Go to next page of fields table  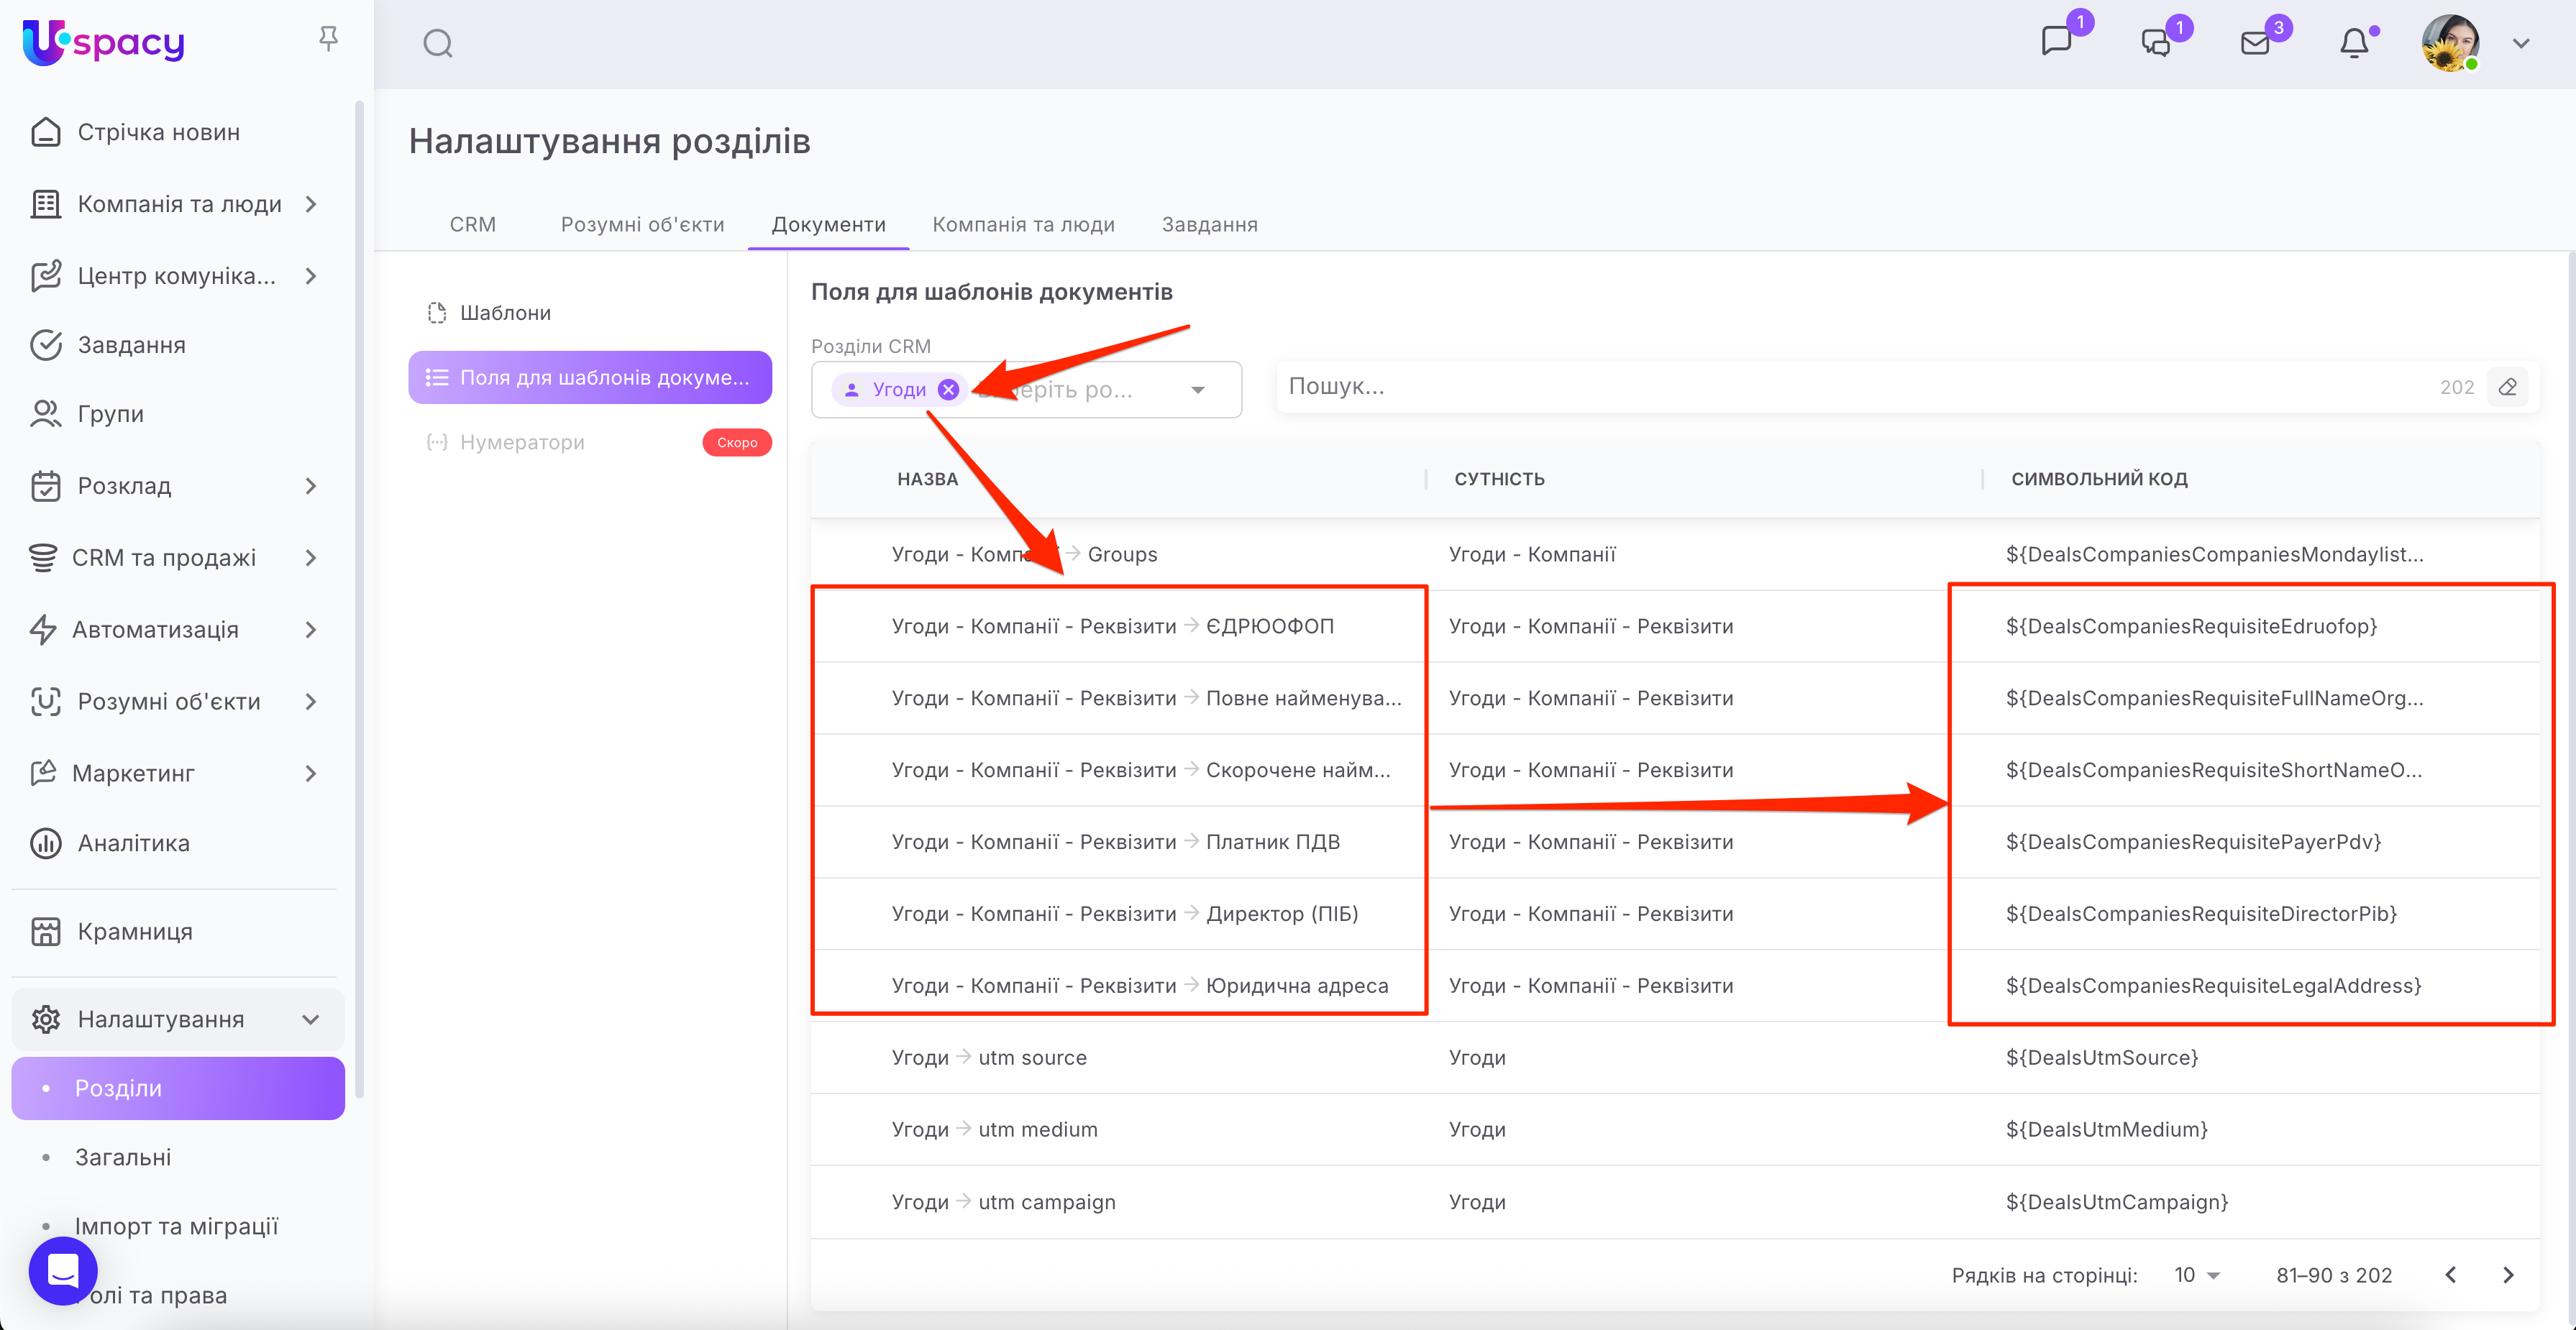[2508, 1275]
